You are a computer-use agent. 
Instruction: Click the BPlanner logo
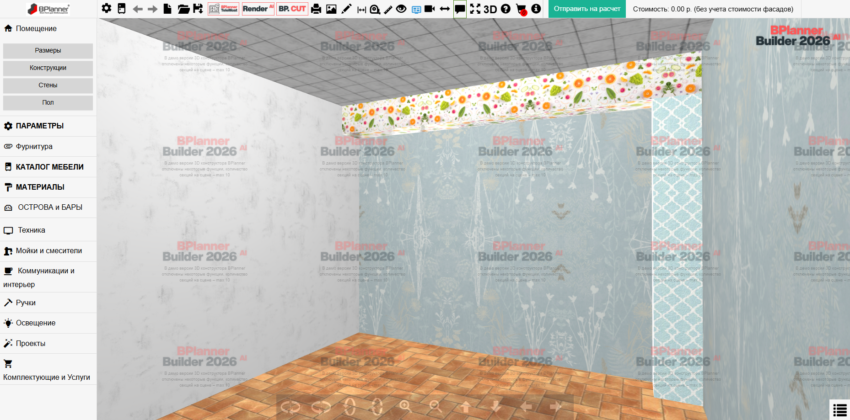(x=48, y=9)
